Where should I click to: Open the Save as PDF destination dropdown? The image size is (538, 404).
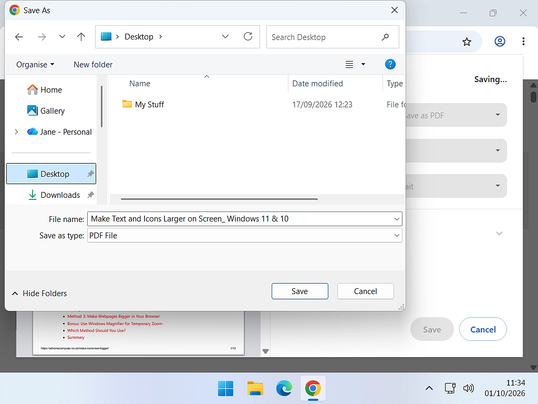tap(456, 115)
